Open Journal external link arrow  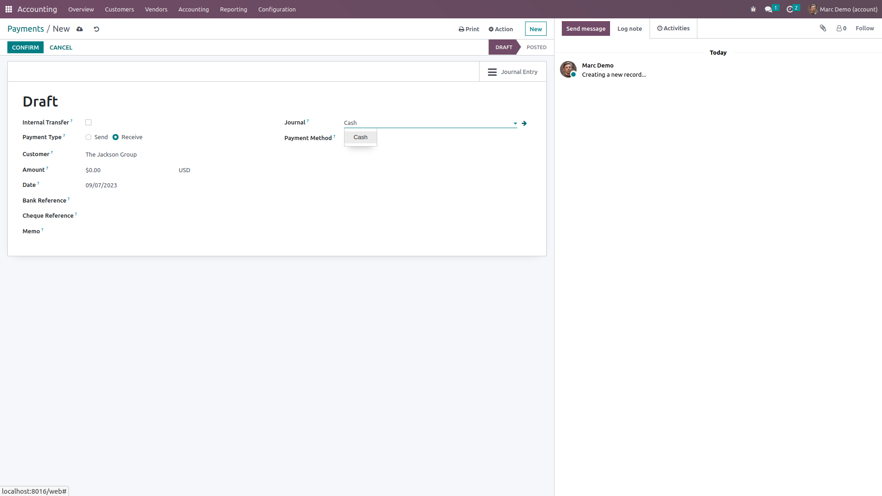(524, 123)
